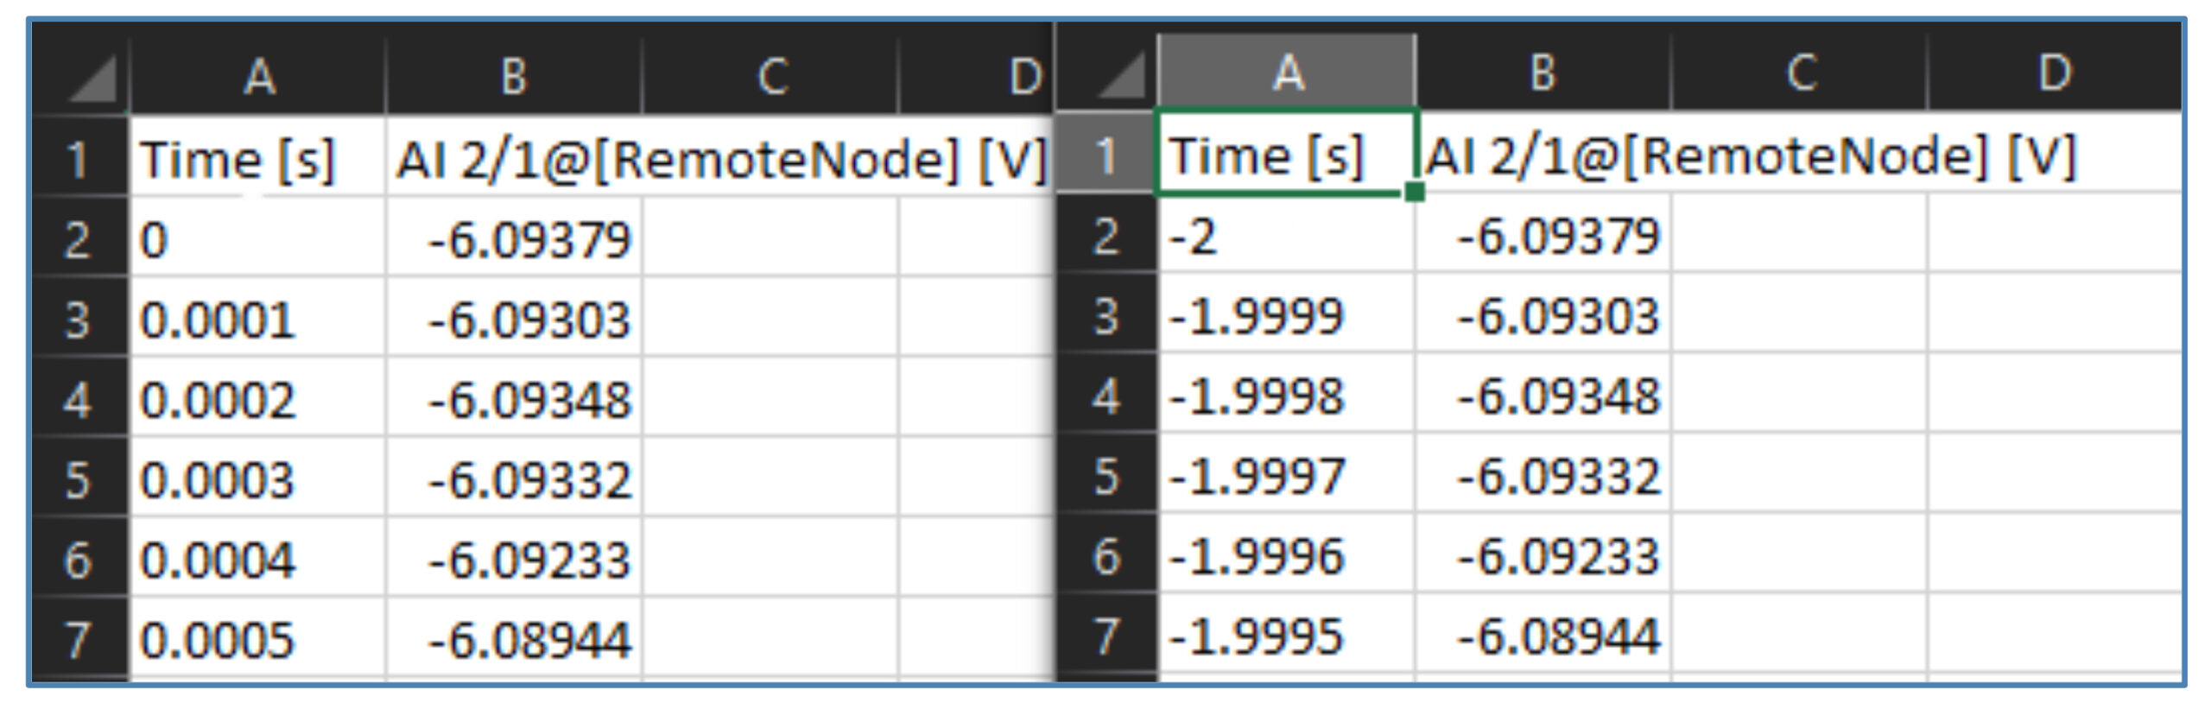Select row 4 header in left spreadsheet

(78, 400)
